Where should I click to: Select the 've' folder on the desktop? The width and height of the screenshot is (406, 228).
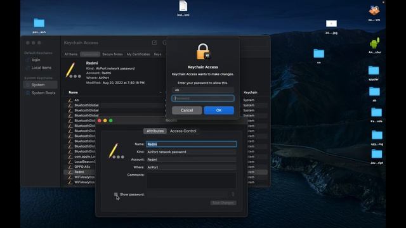coord(318,53)
